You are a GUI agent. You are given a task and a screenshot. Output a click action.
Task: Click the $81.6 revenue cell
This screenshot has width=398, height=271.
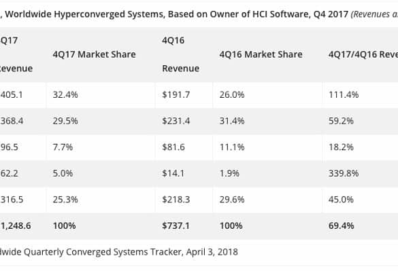click(x=184, y=147)
